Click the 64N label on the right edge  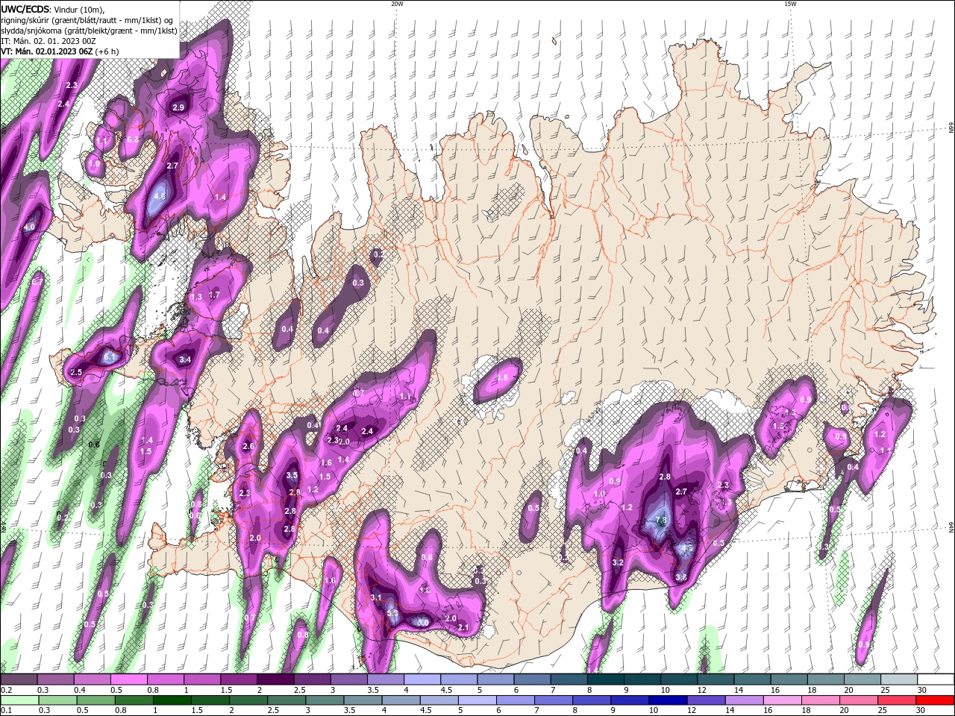coord(951,527)
